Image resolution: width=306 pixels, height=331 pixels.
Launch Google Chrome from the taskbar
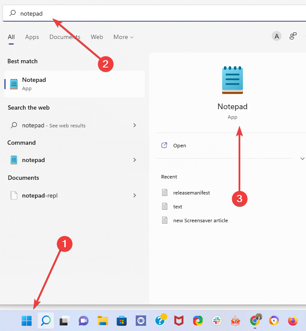[255, 320]
